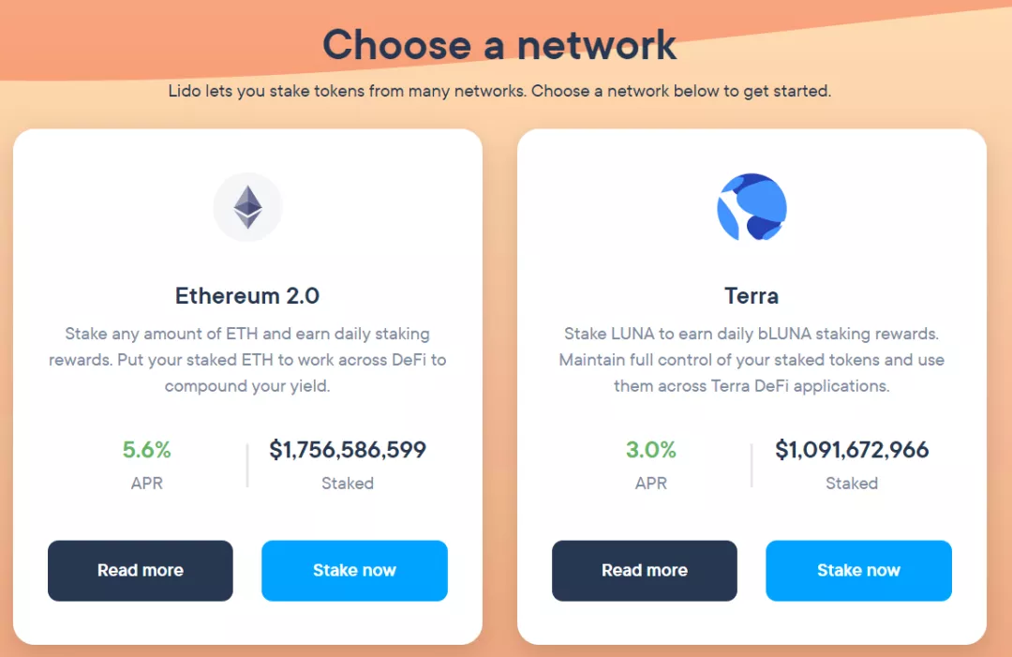
Task: Click Read more for Ethereum 2.0
Action: point(140,570)
